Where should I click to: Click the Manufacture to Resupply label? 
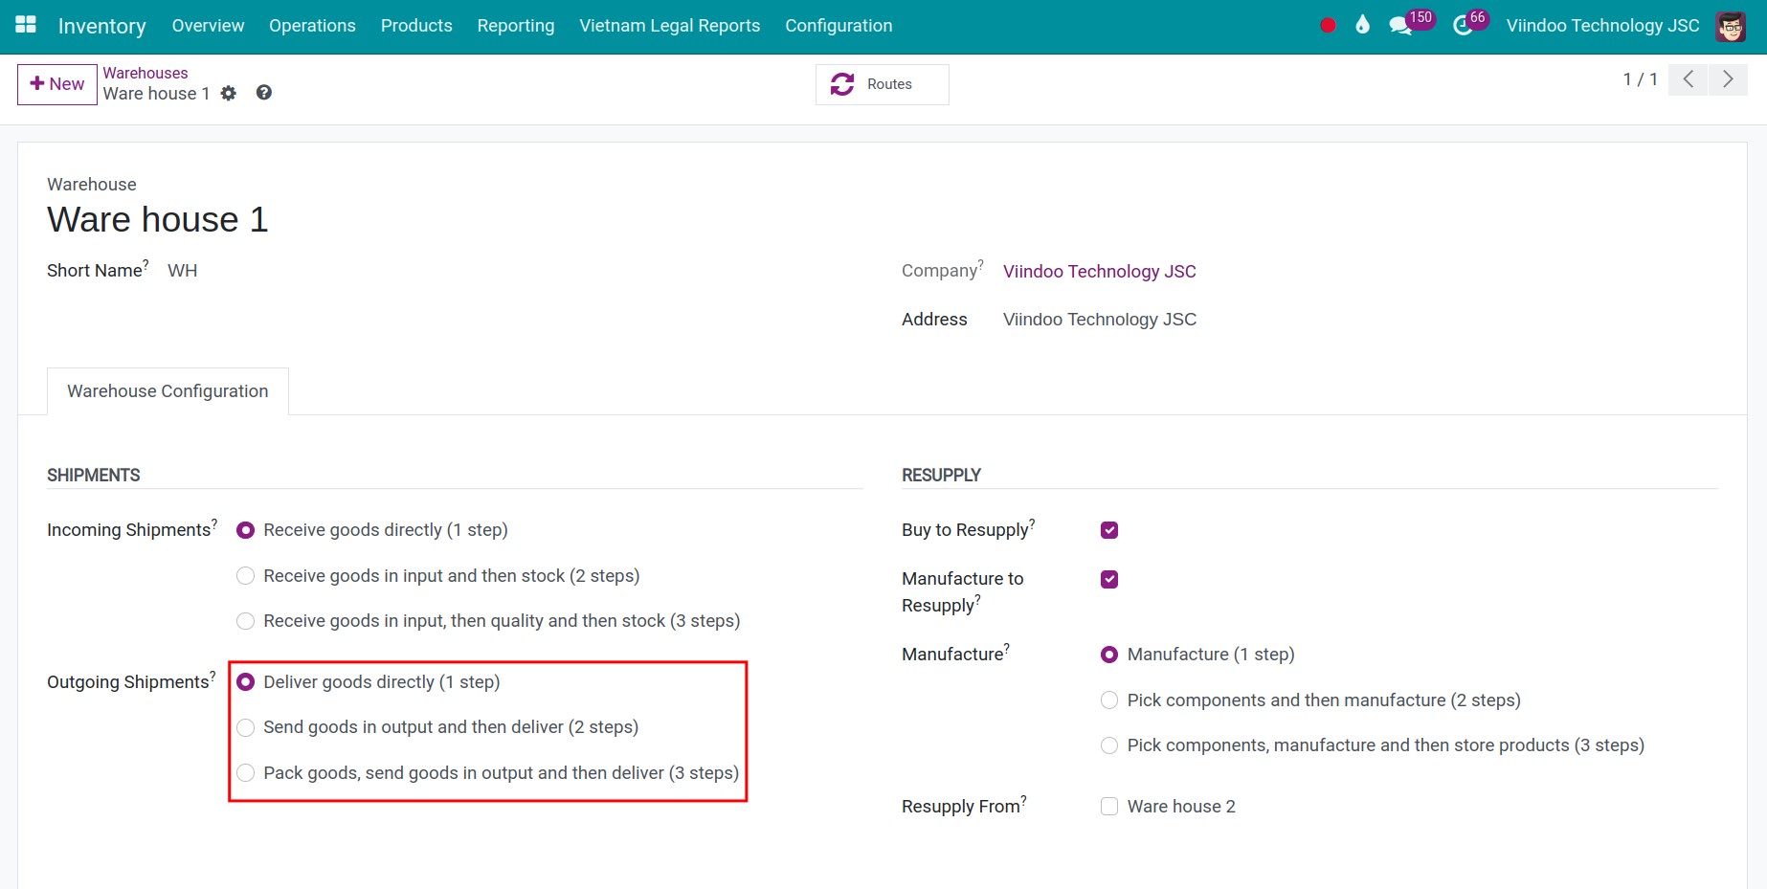click(963, 592)
